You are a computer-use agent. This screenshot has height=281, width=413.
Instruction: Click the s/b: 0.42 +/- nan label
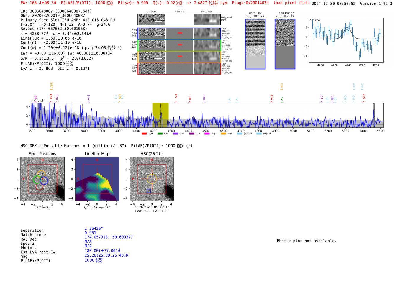[97, 207]
